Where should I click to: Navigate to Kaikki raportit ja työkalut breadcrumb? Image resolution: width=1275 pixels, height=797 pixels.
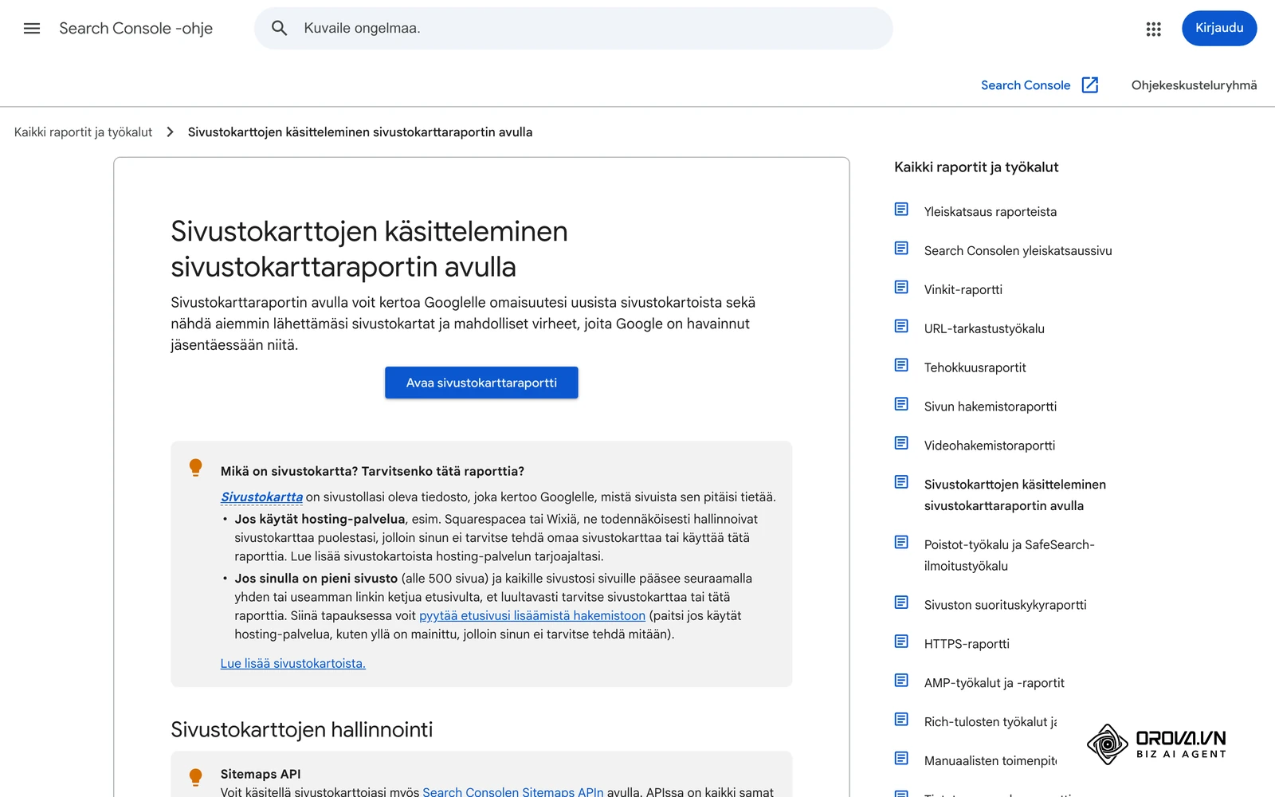83,132
